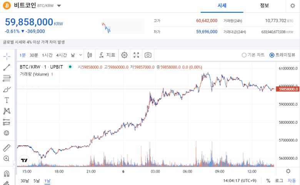Toggle 로그 logarithmic scale
The image size is (300, 185).
[279, 181]
